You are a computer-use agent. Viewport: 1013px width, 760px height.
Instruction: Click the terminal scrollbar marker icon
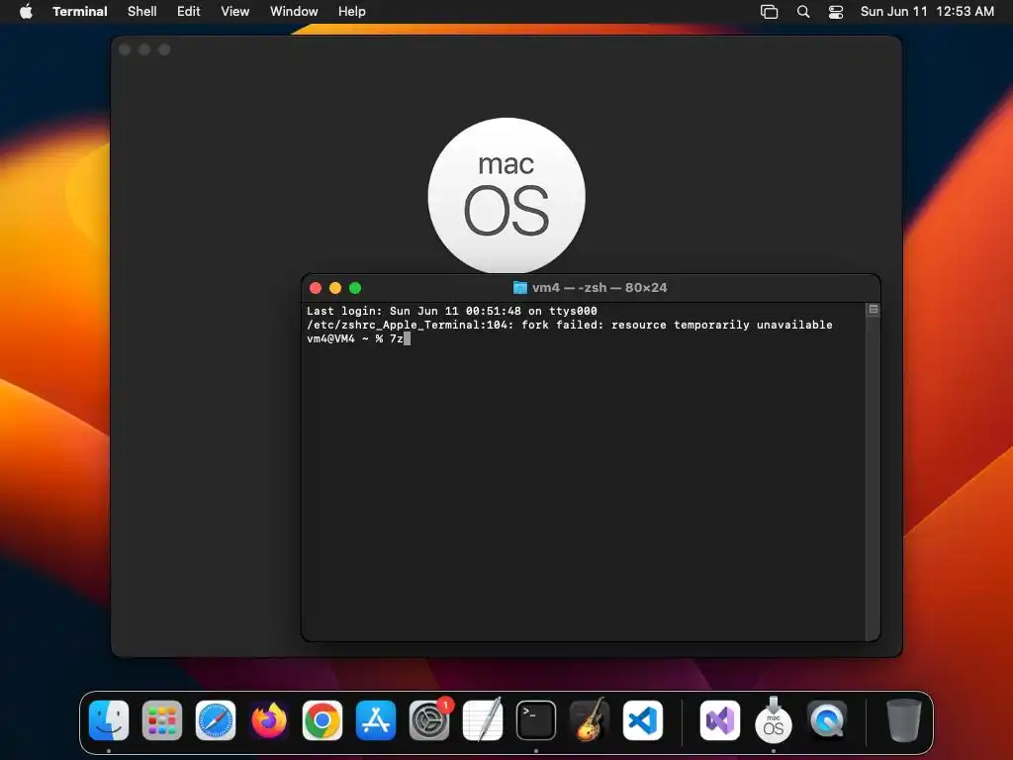click(873, 310)
